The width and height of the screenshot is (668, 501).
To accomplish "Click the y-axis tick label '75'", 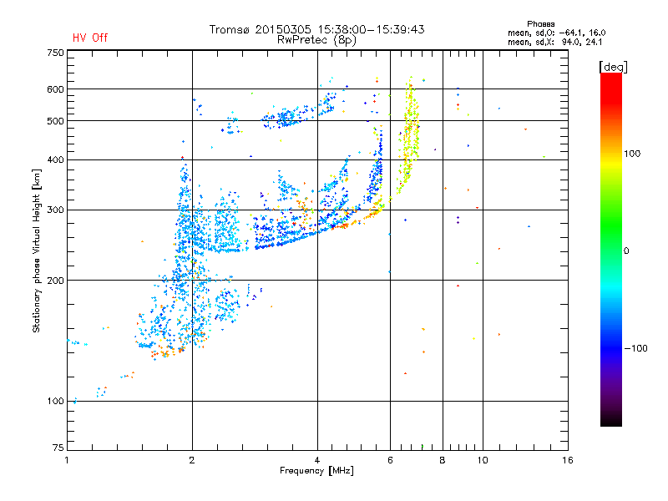I will (x=58, y=448).
